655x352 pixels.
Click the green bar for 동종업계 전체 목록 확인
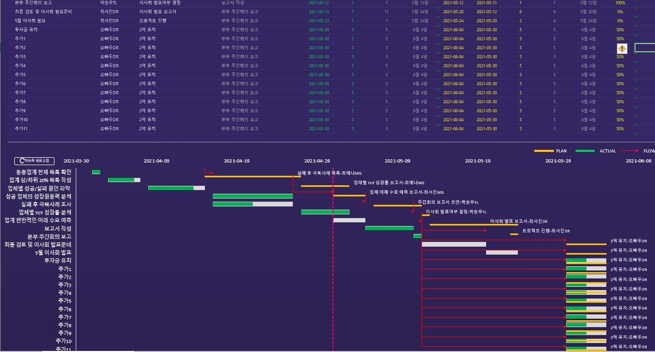pyautogui.click(x=96, y=172)
